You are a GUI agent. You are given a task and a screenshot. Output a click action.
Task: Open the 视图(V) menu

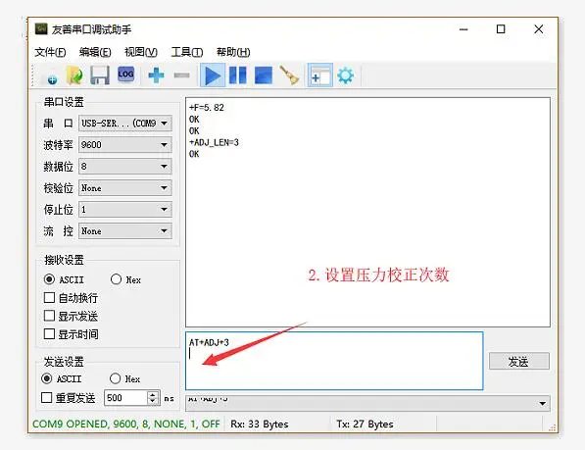click(141, 52)
